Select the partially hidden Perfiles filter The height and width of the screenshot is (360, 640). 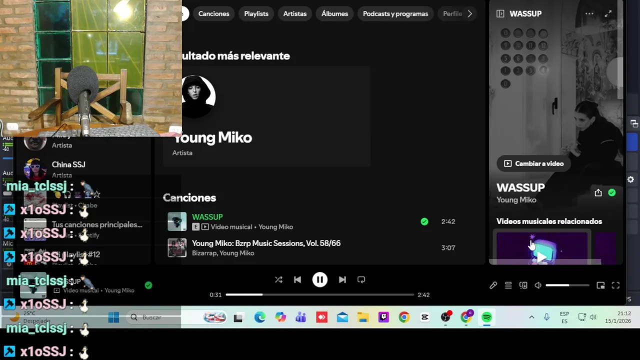click(x=451, y=13)
